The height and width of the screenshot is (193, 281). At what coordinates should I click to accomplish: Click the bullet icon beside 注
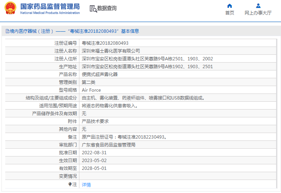coord(70,184)
